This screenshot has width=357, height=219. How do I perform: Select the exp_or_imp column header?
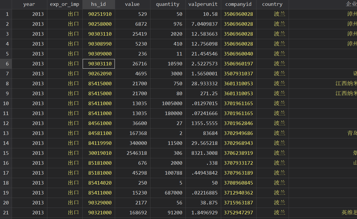(65, 4)
